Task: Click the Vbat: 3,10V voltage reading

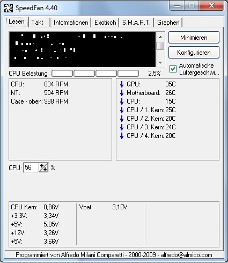Action: pyautogui.click(x=103, y=207)
